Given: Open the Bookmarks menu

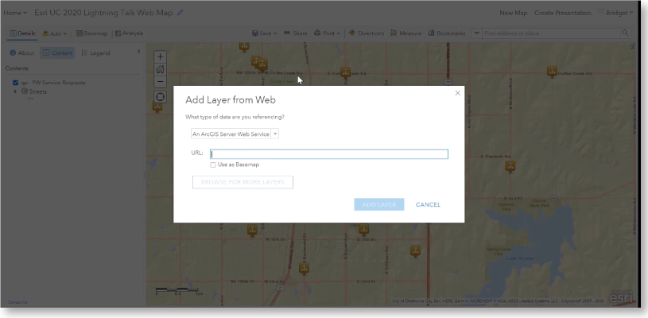Looking at the screenshot, I should click(447, 33).
